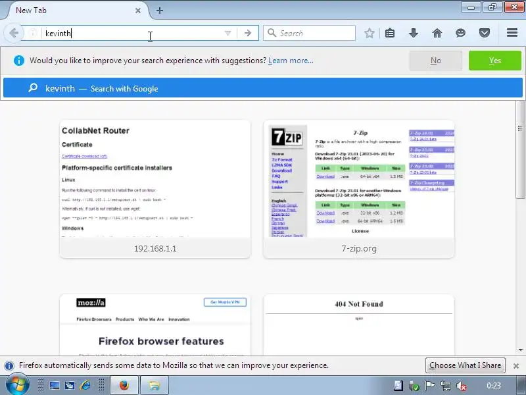The height and width of the screenshot is (395, 526).
Task: Open the Downloads arrow panel
Action: click(414, 33)
